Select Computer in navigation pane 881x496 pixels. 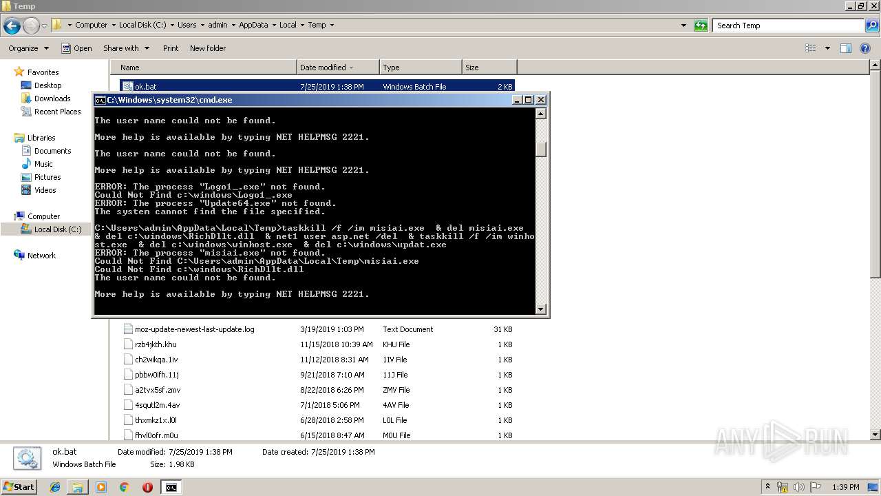pyautogui.click(x=43, y=216)
